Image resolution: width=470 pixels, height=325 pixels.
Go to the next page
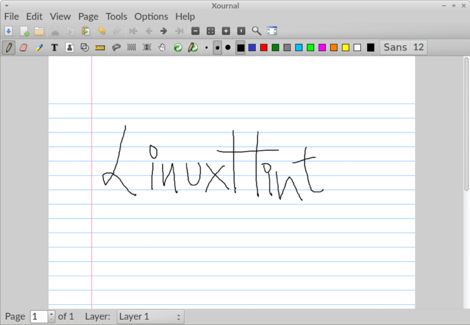tap(164, 31)
